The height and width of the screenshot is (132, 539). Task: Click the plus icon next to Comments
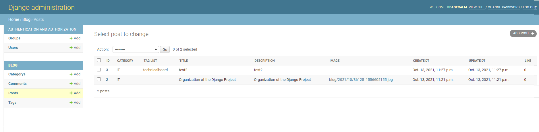point(71,84)
